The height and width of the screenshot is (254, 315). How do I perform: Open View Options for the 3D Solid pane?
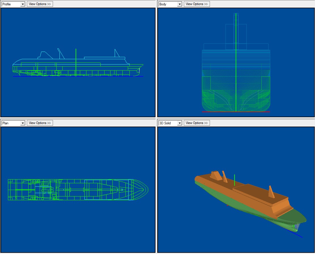coord(197,123)
